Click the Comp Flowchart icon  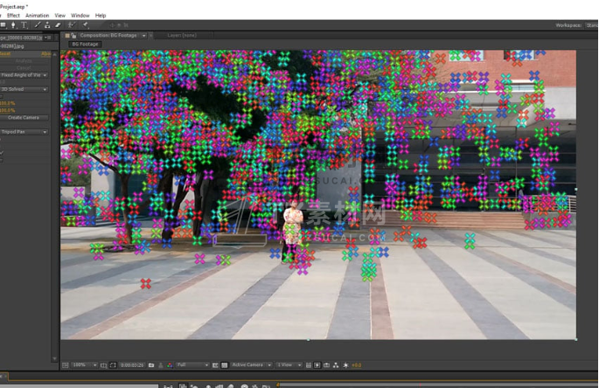(x=336, y=365)
